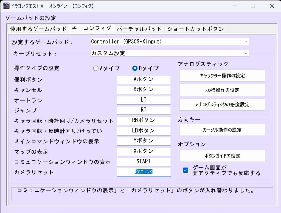The height and width of the screenshot is (213, 281).
Task: Click the Dragon Quest X app icon
Action: tap(6, 6)
